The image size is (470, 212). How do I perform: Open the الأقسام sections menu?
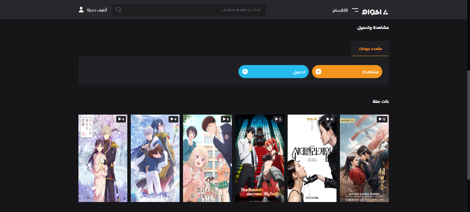[340, 10]
